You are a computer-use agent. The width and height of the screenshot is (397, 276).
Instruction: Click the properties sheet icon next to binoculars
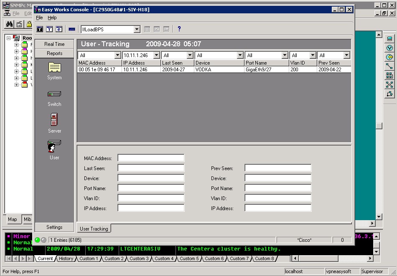(x=19, y=24)
